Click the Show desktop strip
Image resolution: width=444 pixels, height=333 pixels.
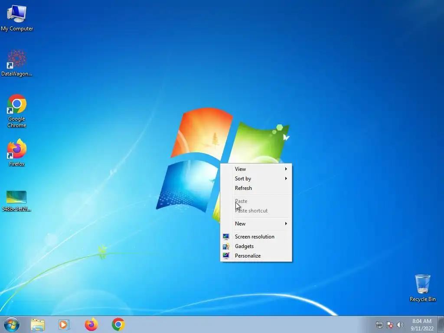441,324
